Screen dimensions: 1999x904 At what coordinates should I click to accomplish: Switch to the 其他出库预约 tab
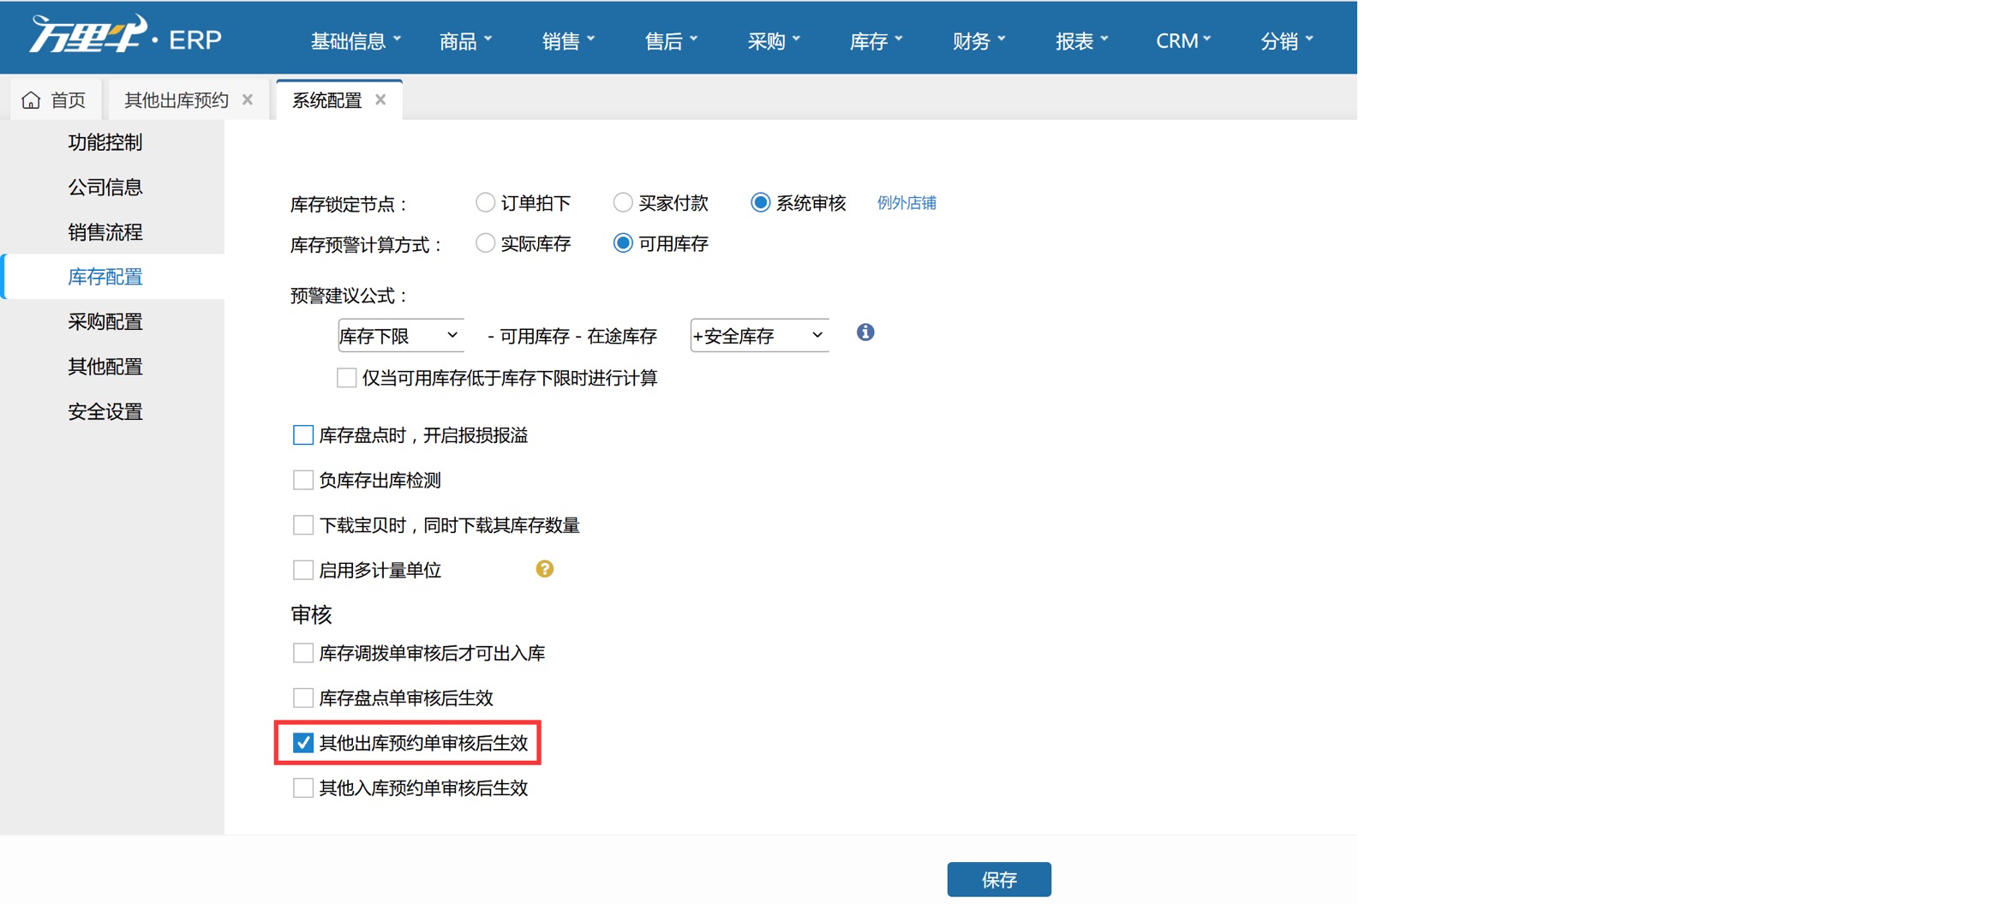coord(187,100)
